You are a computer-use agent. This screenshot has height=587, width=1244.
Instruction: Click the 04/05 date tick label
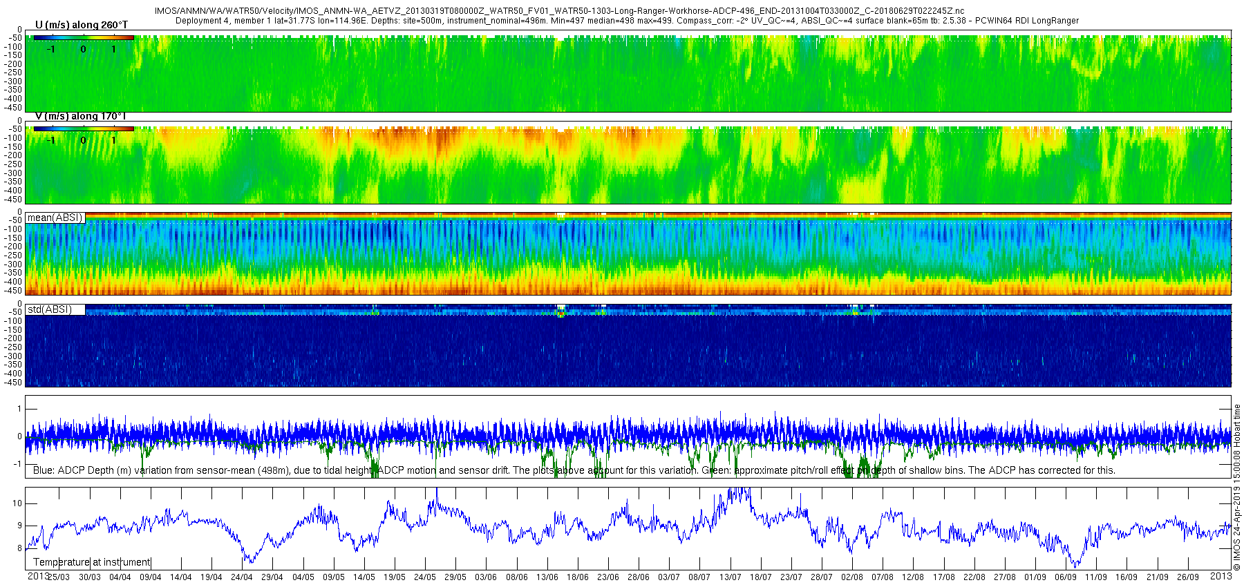click(303, 577)
